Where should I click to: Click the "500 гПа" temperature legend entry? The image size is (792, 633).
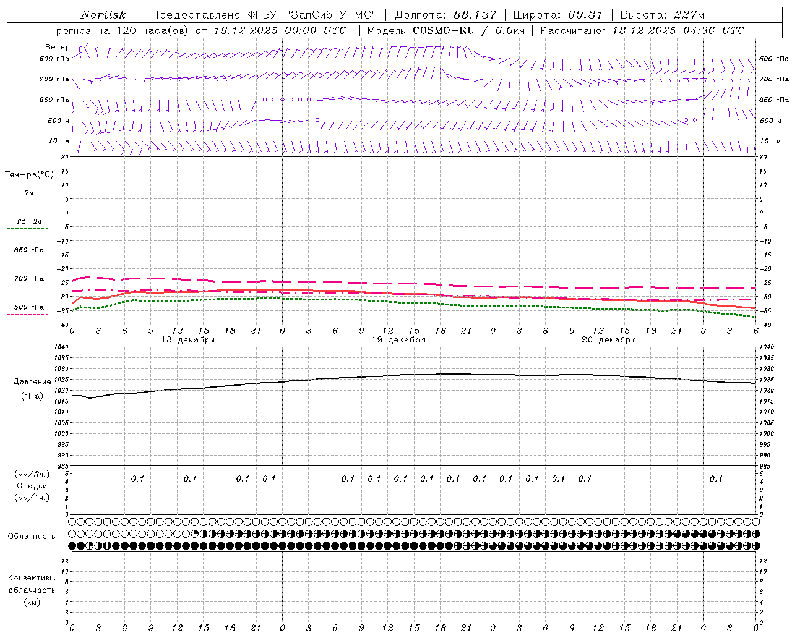tap(29, 307)
